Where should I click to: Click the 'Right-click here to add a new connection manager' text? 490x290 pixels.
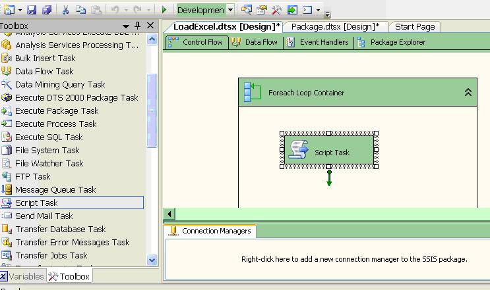tap(354, 259)
